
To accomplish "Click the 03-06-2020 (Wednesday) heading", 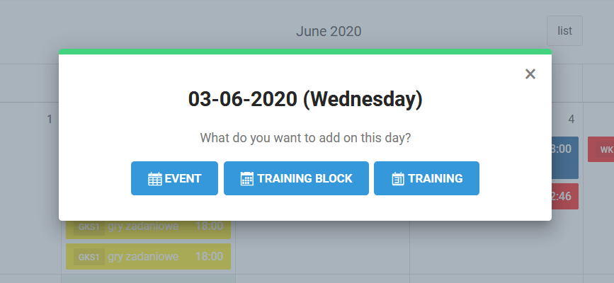I will point(305,99).
